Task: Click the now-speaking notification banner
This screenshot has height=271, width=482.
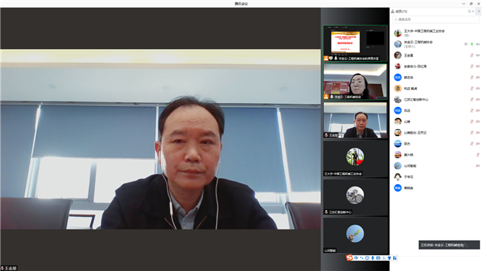Action: click(449, 245)
